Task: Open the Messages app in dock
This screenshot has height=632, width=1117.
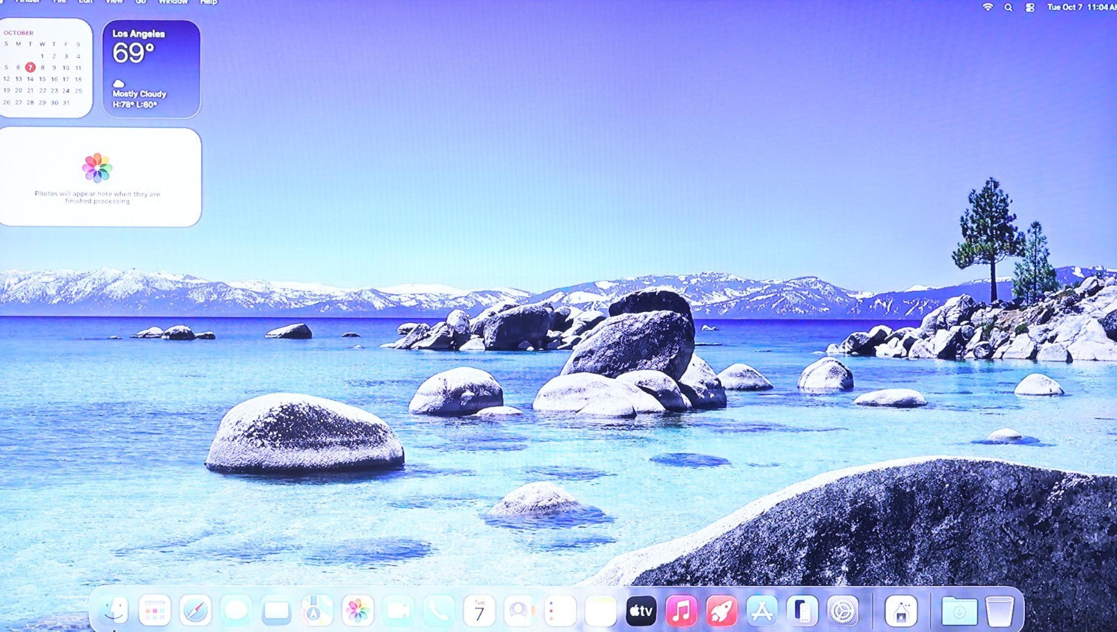Action: pos(235,611)
